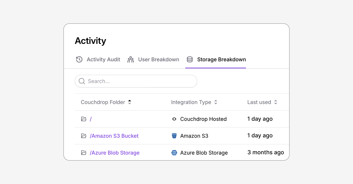Click the Integration Type column header
353x184 pixels.
191,102
